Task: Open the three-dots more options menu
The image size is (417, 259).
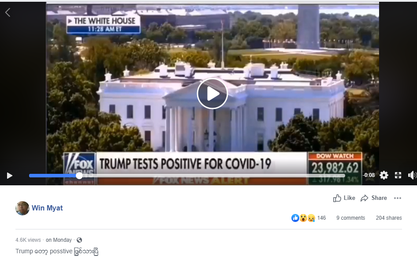Action: (x=398, y=198)
